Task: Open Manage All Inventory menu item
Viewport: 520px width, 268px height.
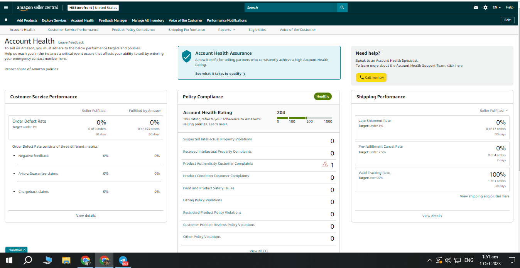Action: point(148,20)
